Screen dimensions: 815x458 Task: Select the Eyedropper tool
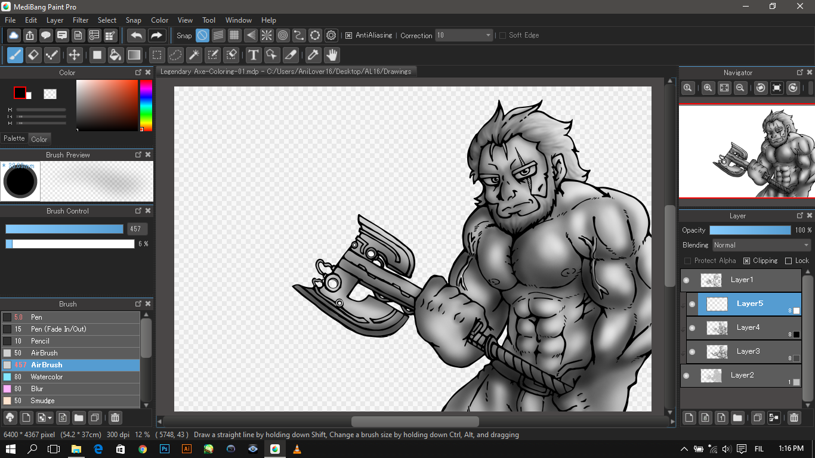(313, 55)
